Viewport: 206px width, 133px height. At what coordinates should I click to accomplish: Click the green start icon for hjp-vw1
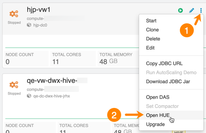(181, 10)
